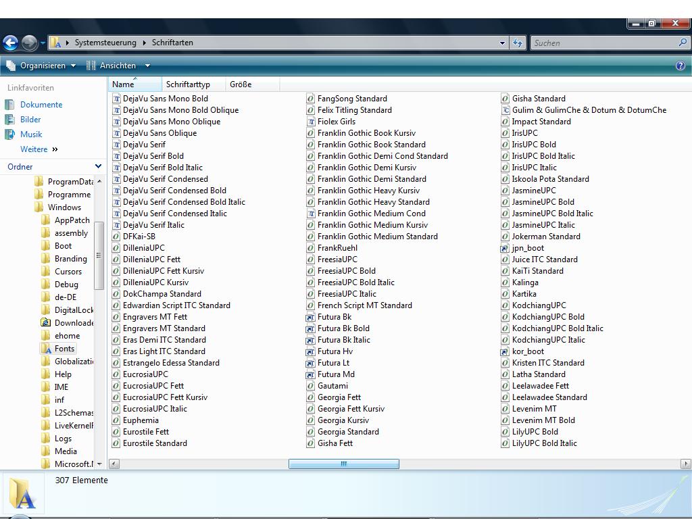692x519 pixels.
Task: Click the horizontal scrollbar thumb in font list
Action: tap(344, 464)
